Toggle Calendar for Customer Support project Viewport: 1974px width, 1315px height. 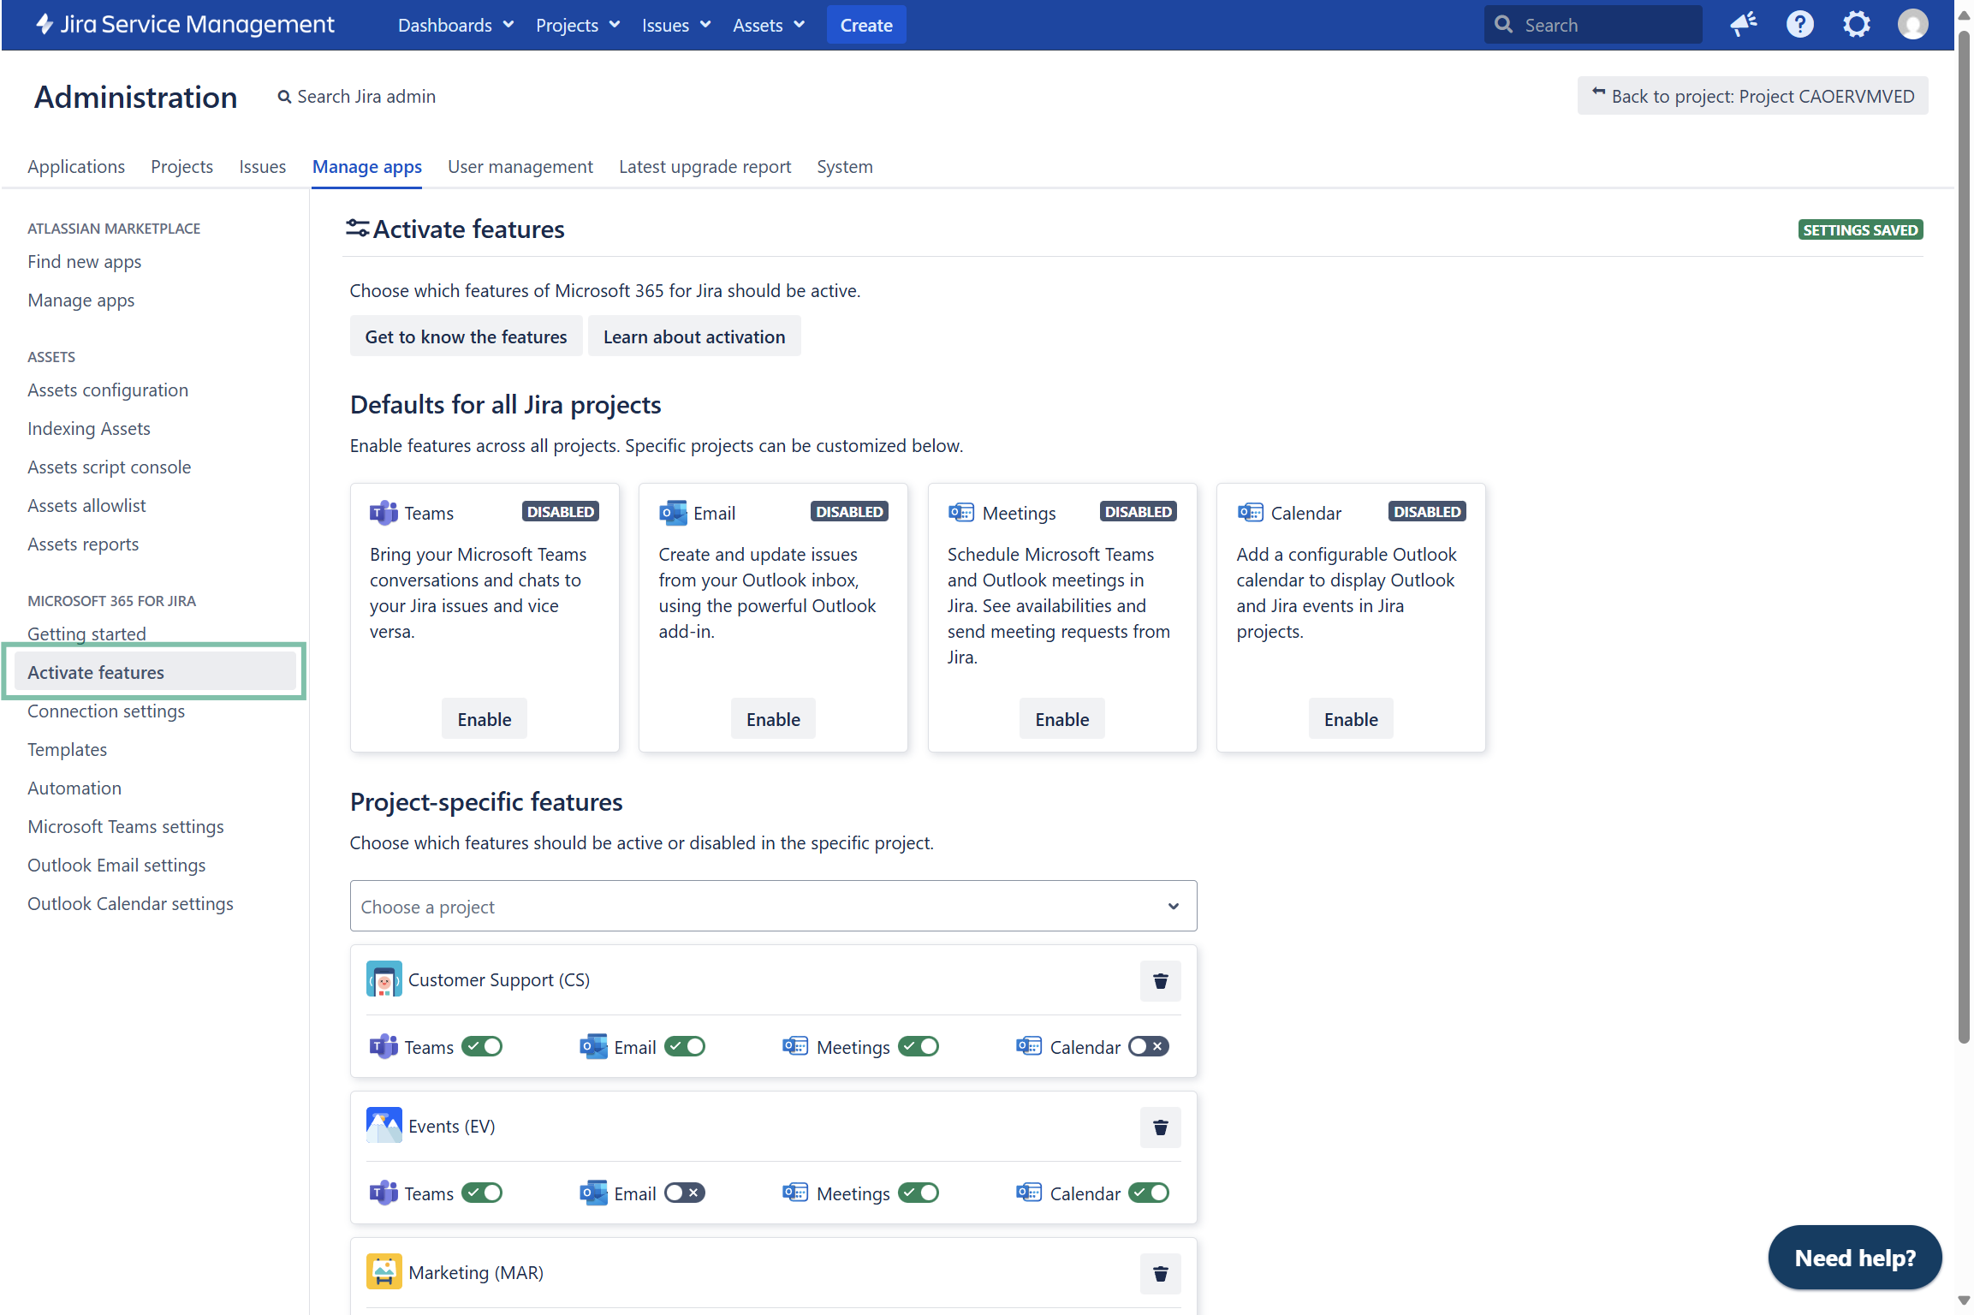(x=1148, y=1046)
